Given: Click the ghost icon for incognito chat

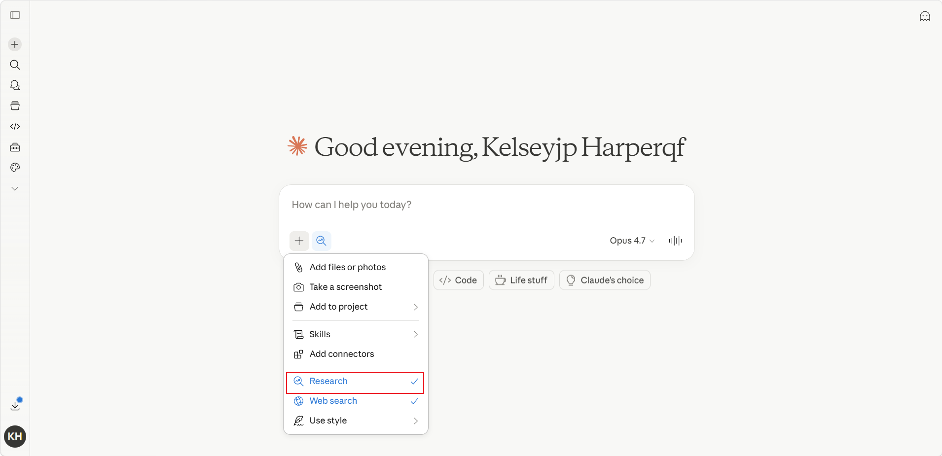Looking at the screenshot, I should tap(925, 16).
